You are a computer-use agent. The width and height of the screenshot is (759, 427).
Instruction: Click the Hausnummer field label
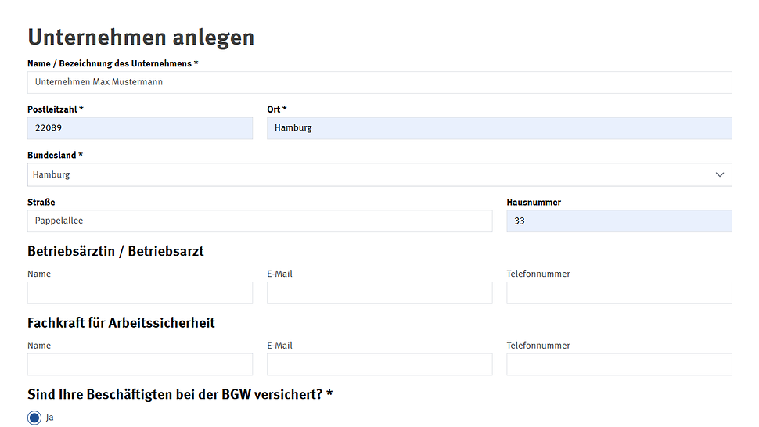534,202
